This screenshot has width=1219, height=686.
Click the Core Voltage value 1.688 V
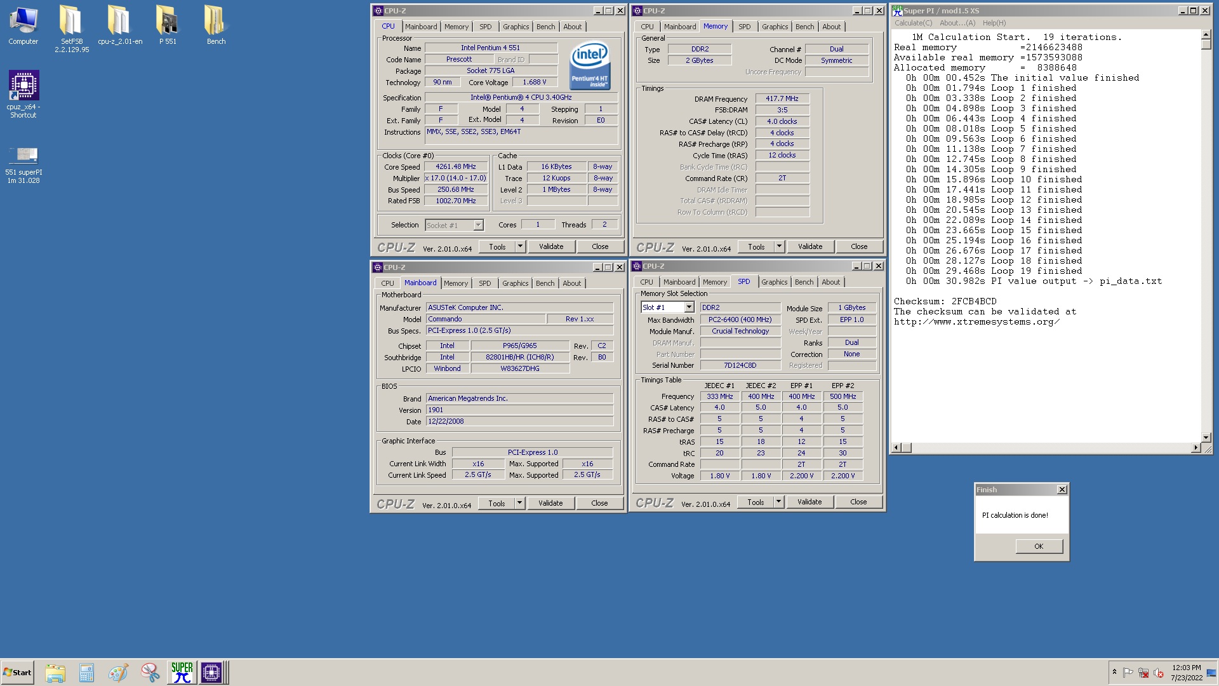point(535,82)
